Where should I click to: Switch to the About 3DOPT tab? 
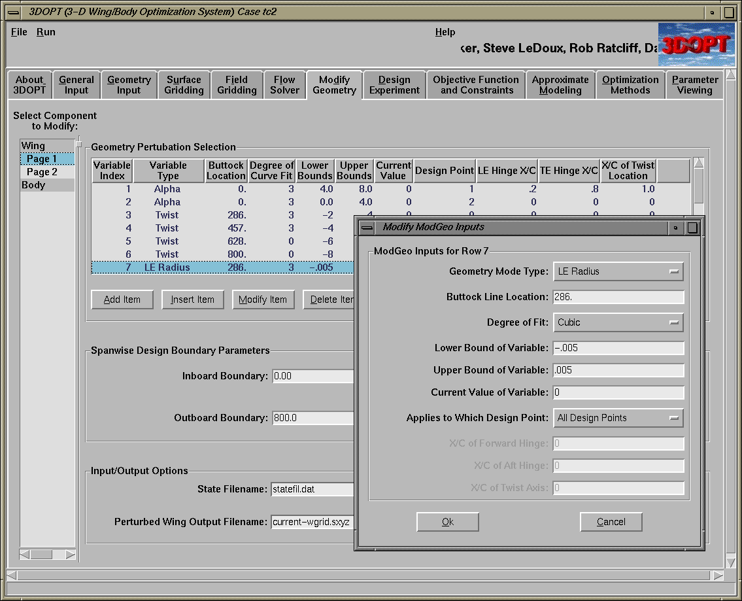[29, 85]
